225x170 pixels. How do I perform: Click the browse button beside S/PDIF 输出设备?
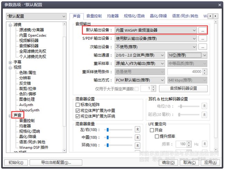[202, 39]
